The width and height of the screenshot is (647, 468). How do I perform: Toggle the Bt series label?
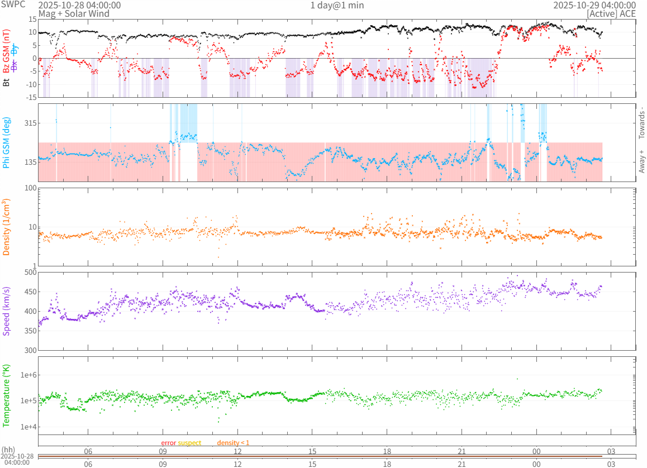pos(7,83)
